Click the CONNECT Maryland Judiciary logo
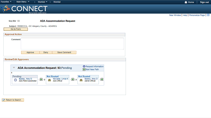The height and width of the screenshot is (118, 211). [24, 9]
